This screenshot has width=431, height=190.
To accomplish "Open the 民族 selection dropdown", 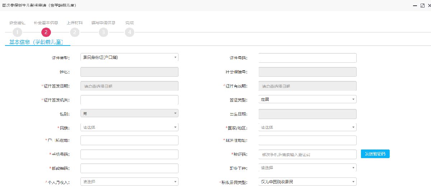I will tap(129, 127).
